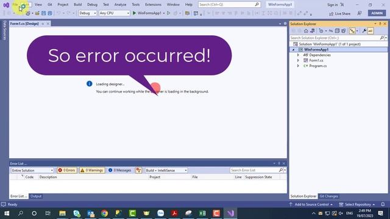The width and height of the screenshot is (390, 219).
Task: Click Select Repository in status bar
Action: click(x=357, y=204)
